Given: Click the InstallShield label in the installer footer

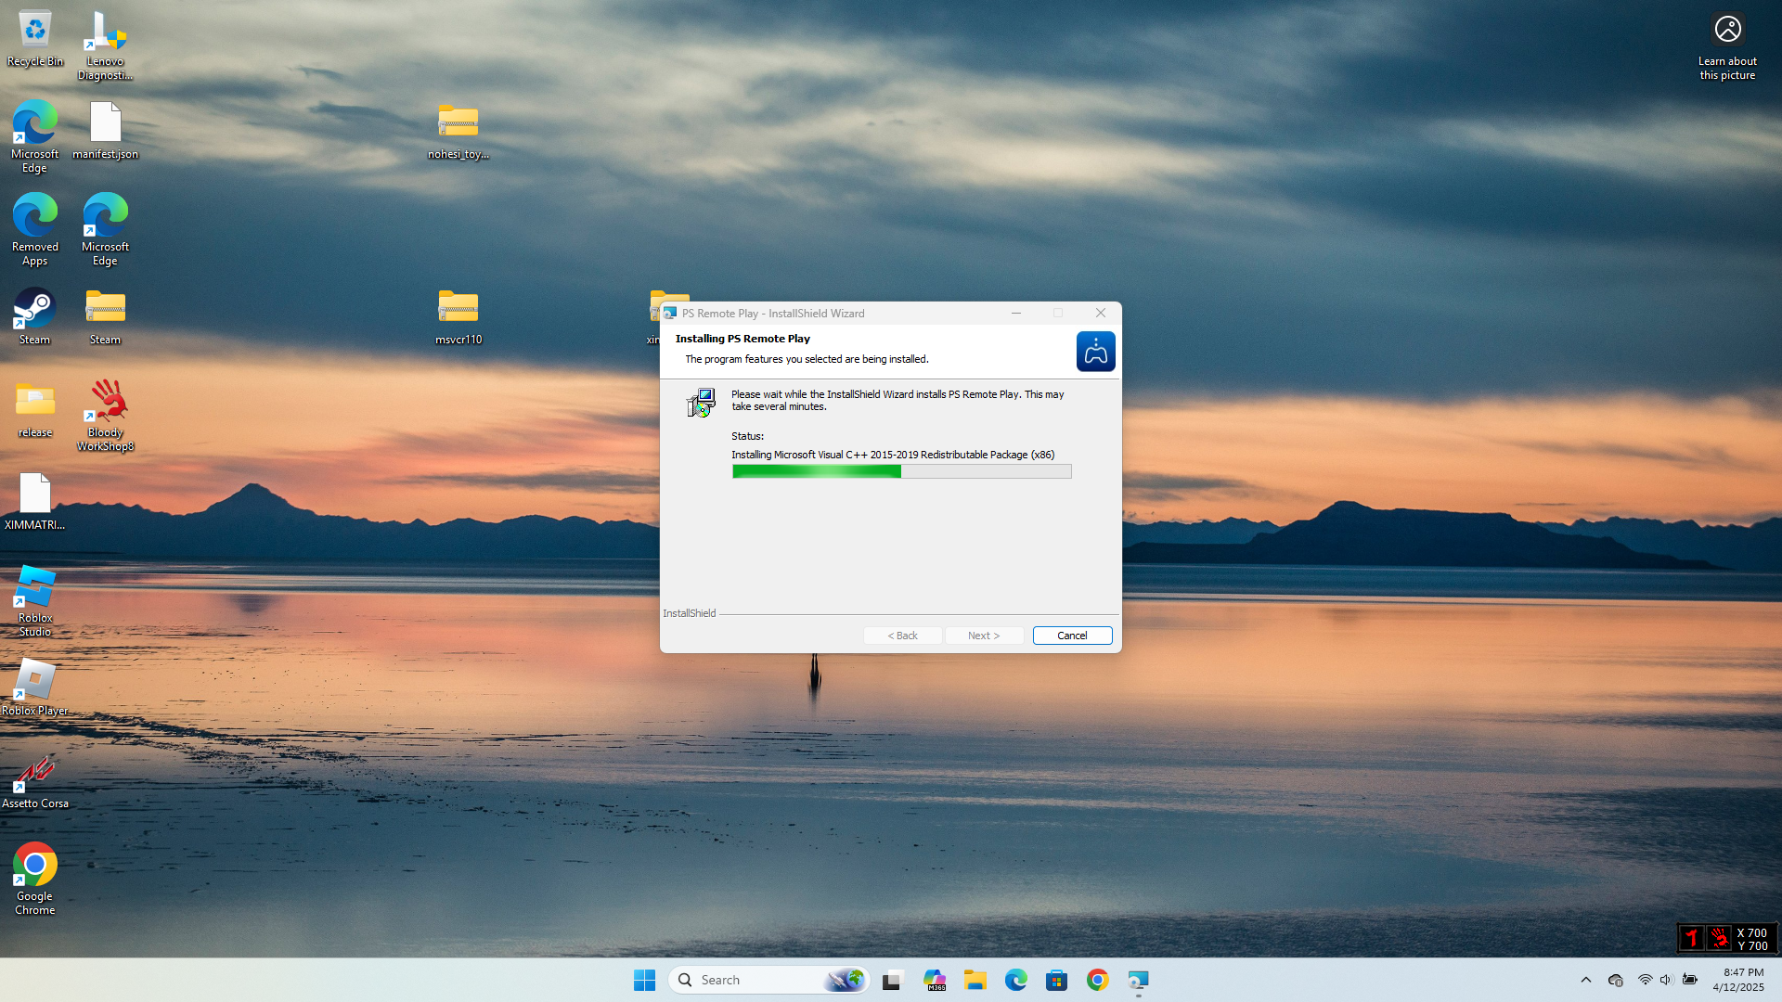Looking at the screenshot, I should click(690, 613).
